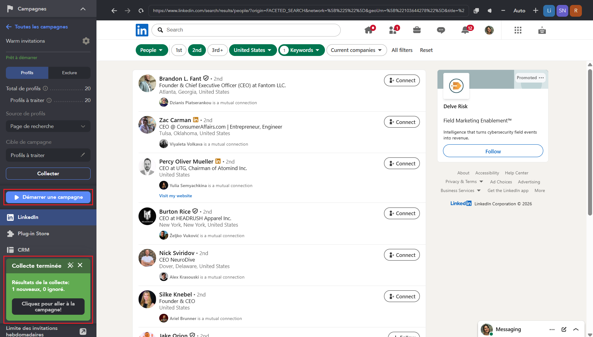Screen dimensions: 593x337
Task: Reset search filters
Action: 426,50
